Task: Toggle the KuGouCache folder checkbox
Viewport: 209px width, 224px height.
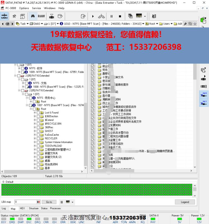Action: point(38,135)
